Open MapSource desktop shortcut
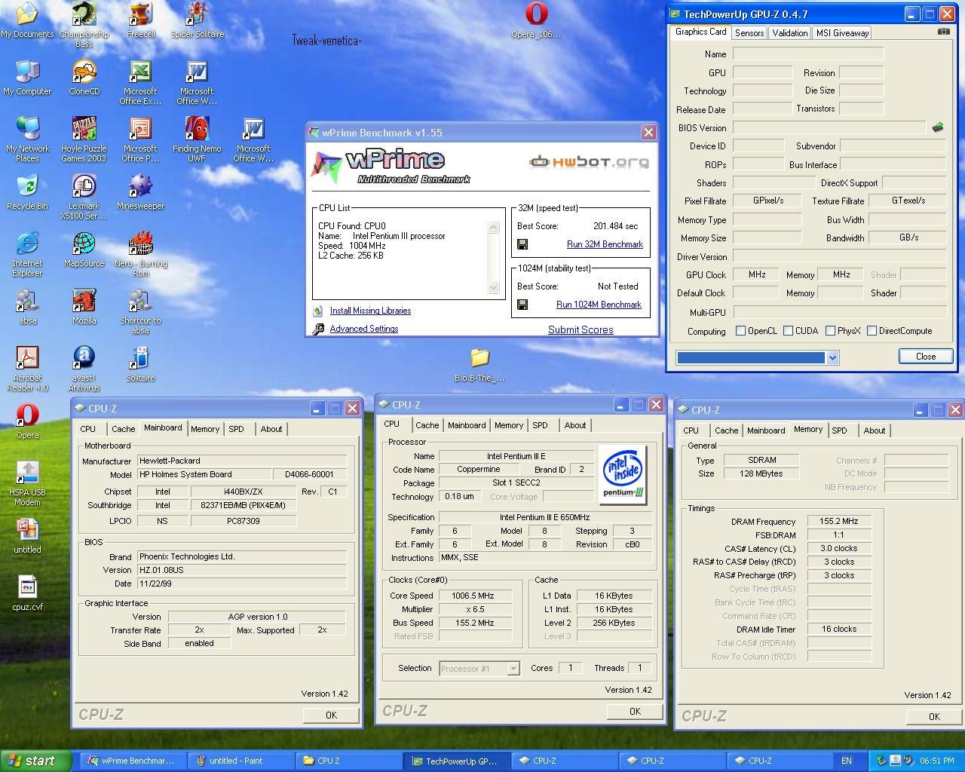The height and width of the screenshot is (772, 965). click(x=84, y=250)
